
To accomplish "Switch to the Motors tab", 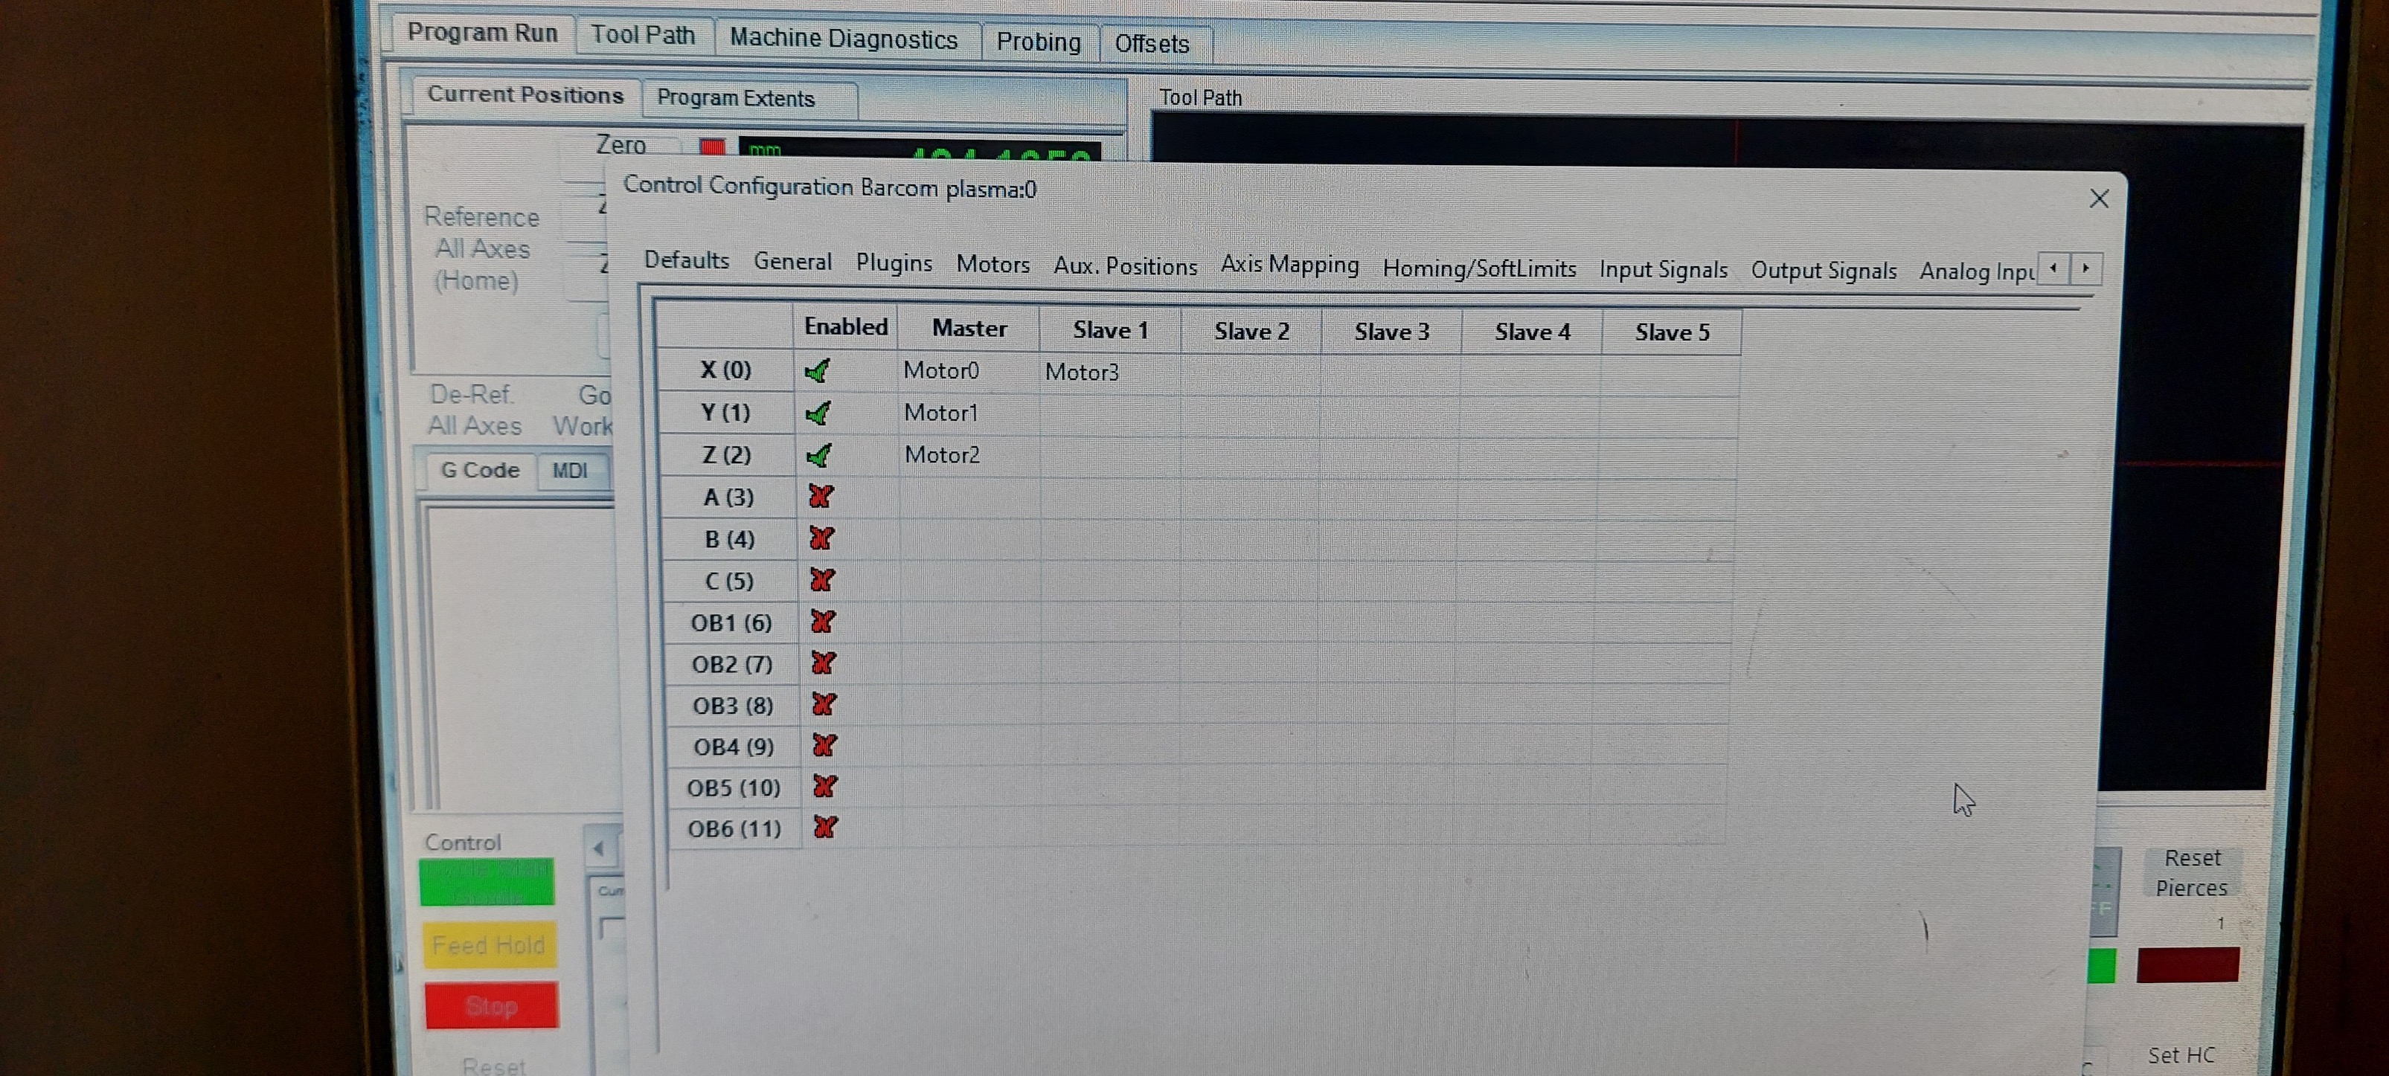I will tap(993, 265).
